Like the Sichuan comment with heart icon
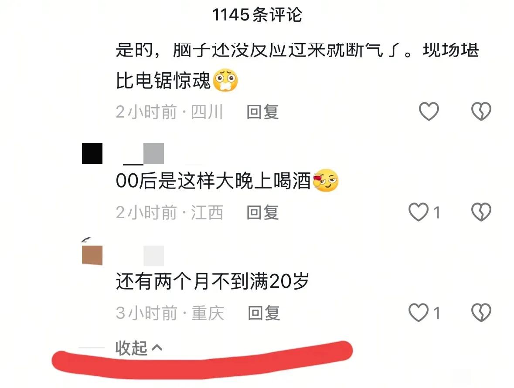 coord(429,111)
